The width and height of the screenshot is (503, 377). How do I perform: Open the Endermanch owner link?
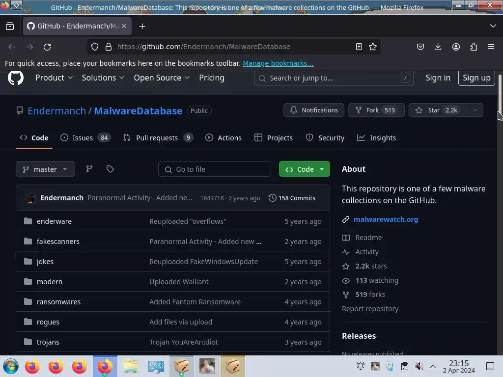[x=57, y=111]
